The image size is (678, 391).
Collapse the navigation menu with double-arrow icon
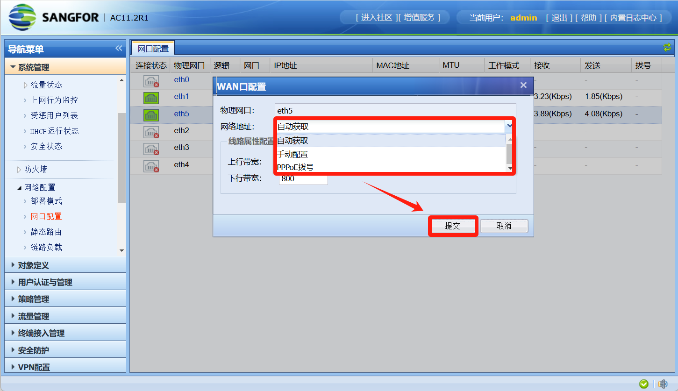pos(119,49)
